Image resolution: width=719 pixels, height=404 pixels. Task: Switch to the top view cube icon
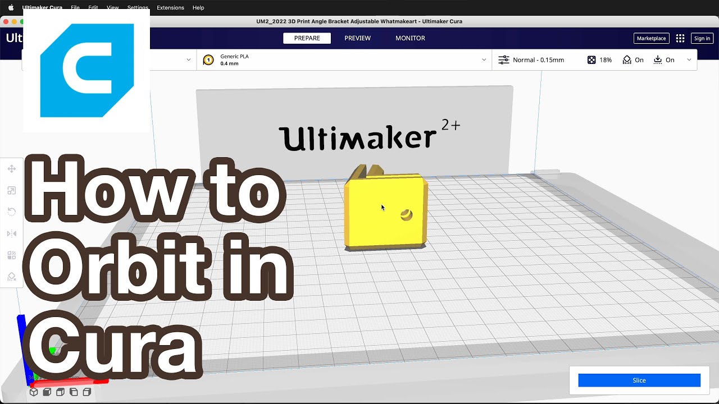click(x=60, y=392)
